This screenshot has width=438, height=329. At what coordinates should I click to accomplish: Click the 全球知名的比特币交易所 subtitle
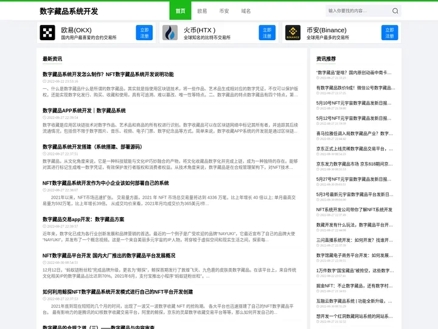coord(207,38)
